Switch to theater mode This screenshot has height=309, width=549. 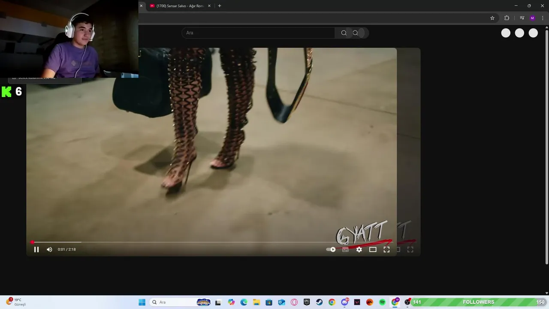point(373,249)
